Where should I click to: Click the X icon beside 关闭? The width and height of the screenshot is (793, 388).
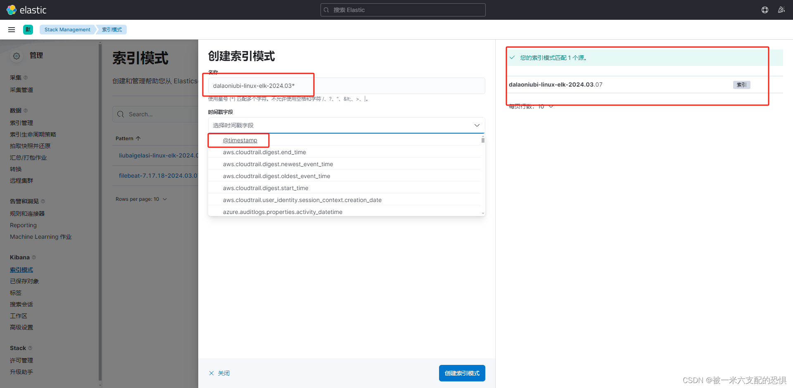211,373
